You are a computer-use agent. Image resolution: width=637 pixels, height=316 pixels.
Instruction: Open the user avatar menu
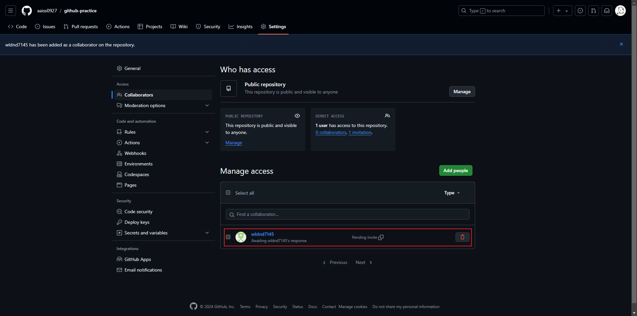(x=620, y=11)
